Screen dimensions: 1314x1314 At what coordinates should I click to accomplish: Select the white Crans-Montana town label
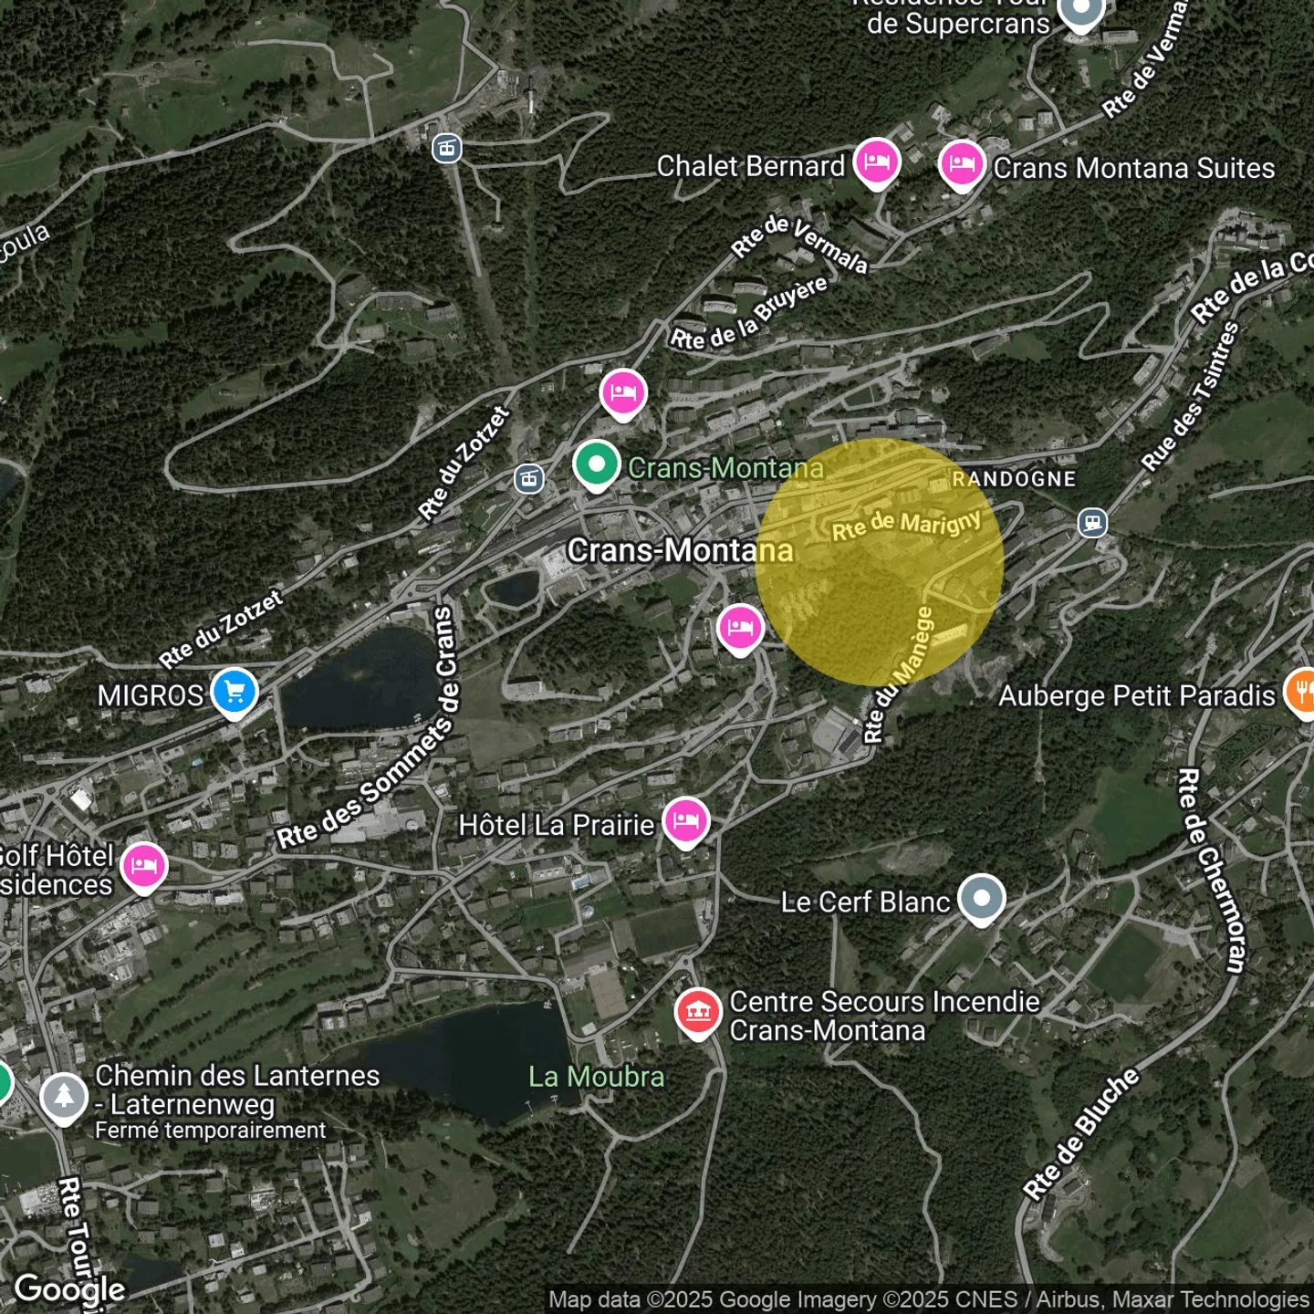point(680,550)
